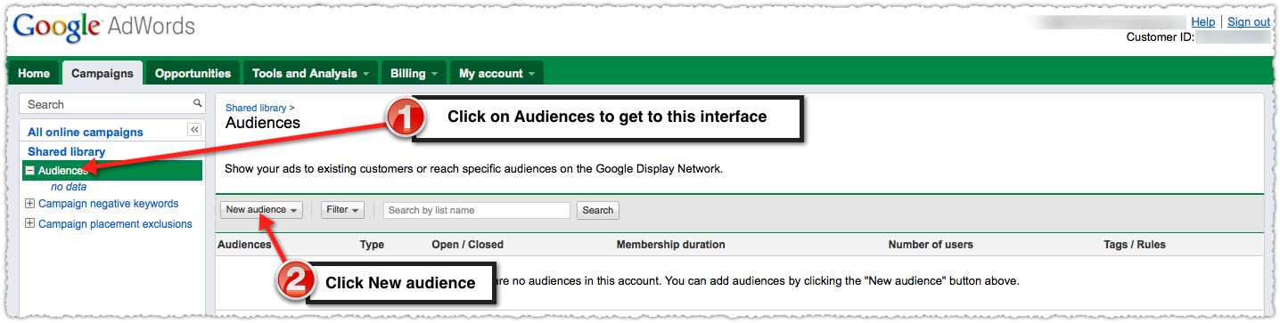Image resolution: width=1280 pixels, height=323 pixels.
Task: Open the Filter dropdown
Action: coord(343,210)
